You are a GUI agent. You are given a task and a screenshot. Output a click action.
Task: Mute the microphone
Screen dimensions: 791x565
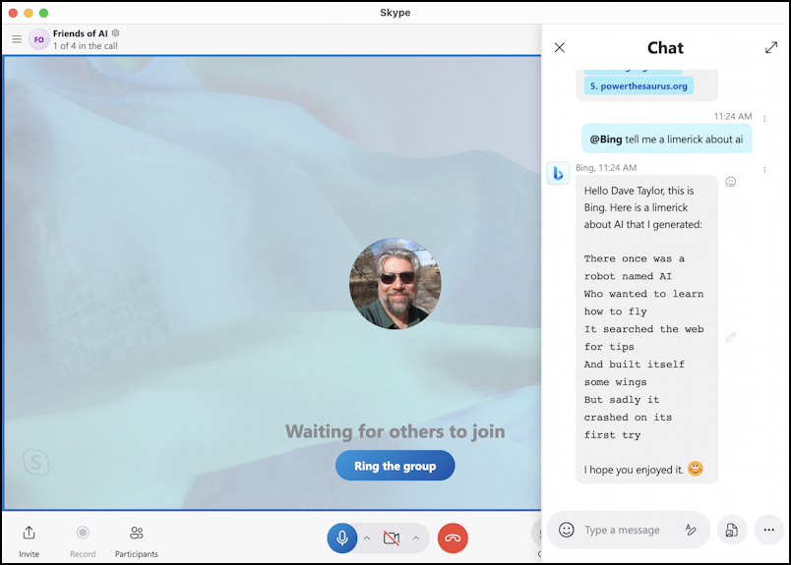tap(342, 538)
